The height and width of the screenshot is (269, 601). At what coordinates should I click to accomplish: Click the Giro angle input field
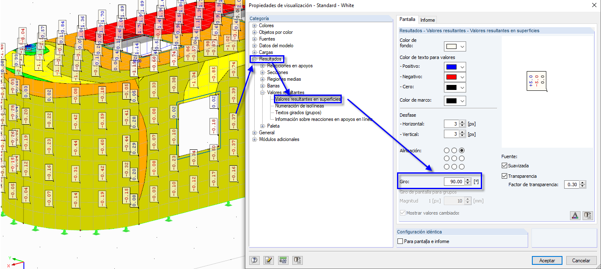coord(454,182)
